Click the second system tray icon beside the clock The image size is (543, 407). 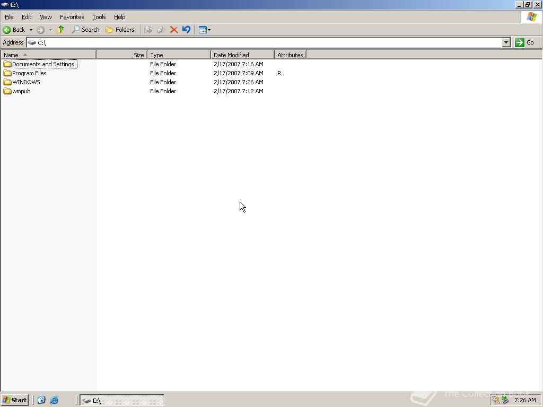coord(505,400)
